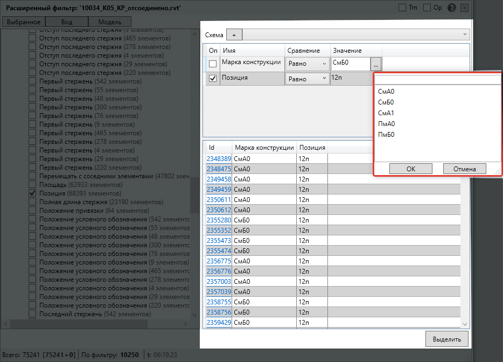Click the 12п value field for Позиция
The image size is (503, 362).
click(x=352, y=78)
